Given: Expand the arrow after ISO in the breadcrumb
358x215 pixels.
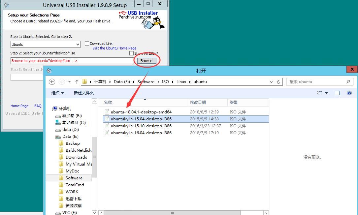Looking at the screenshot, I should 173,82.
